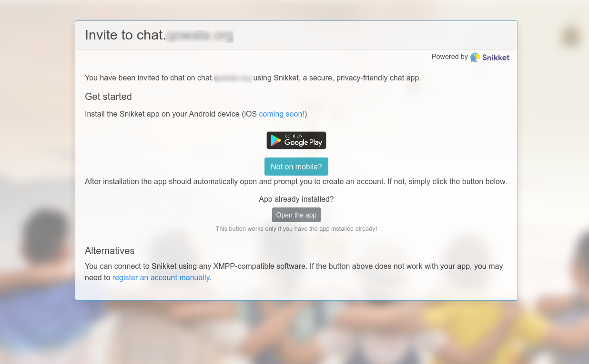
Task: Click the XMPP-compatible software paragraph
Action: click(294, 272)
